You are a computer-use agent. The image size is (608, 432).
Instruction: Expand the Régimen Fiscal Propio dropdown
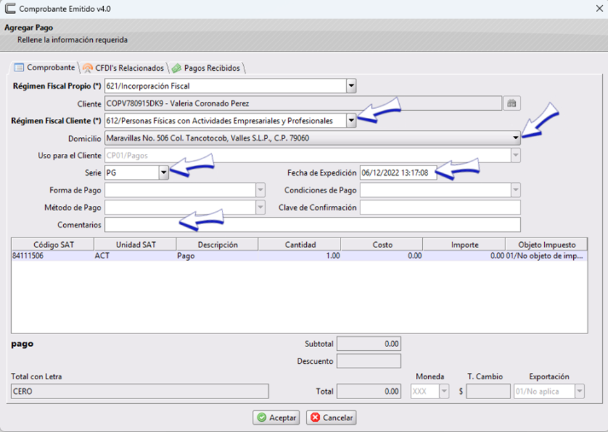pos(351,86)
